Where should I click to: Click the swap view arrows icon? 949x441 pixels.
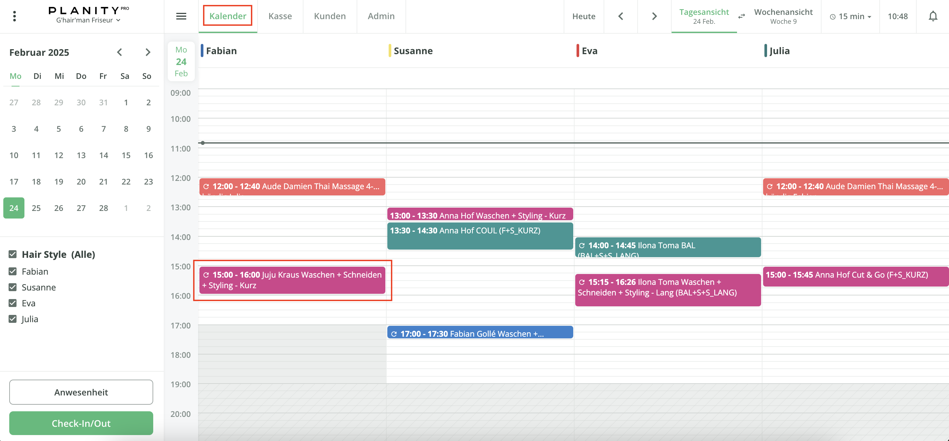[742, 16]
